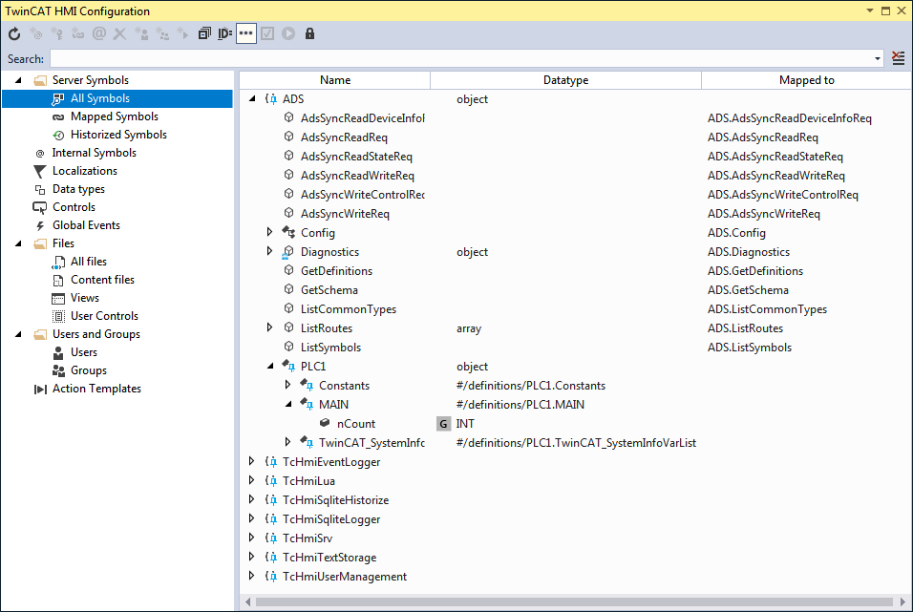Click the greyed-out X delete icon
Viewport: 913px width, 612px height.
point(119,33)
